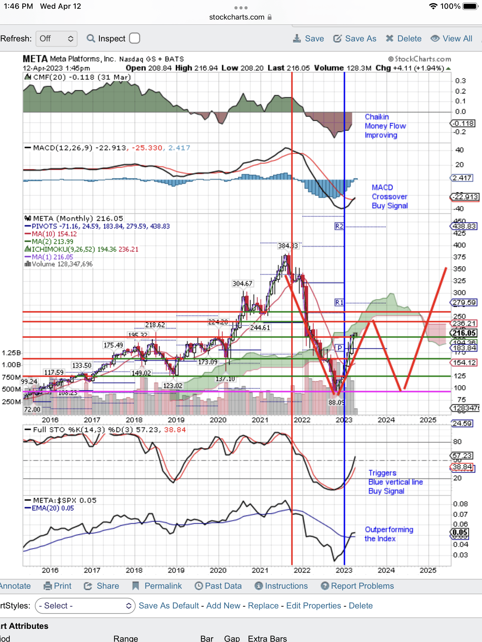The width and height of the screenshot is (482, 642).
Task: Open the ChartStyles Select dropdown
Action: point(85,606)
